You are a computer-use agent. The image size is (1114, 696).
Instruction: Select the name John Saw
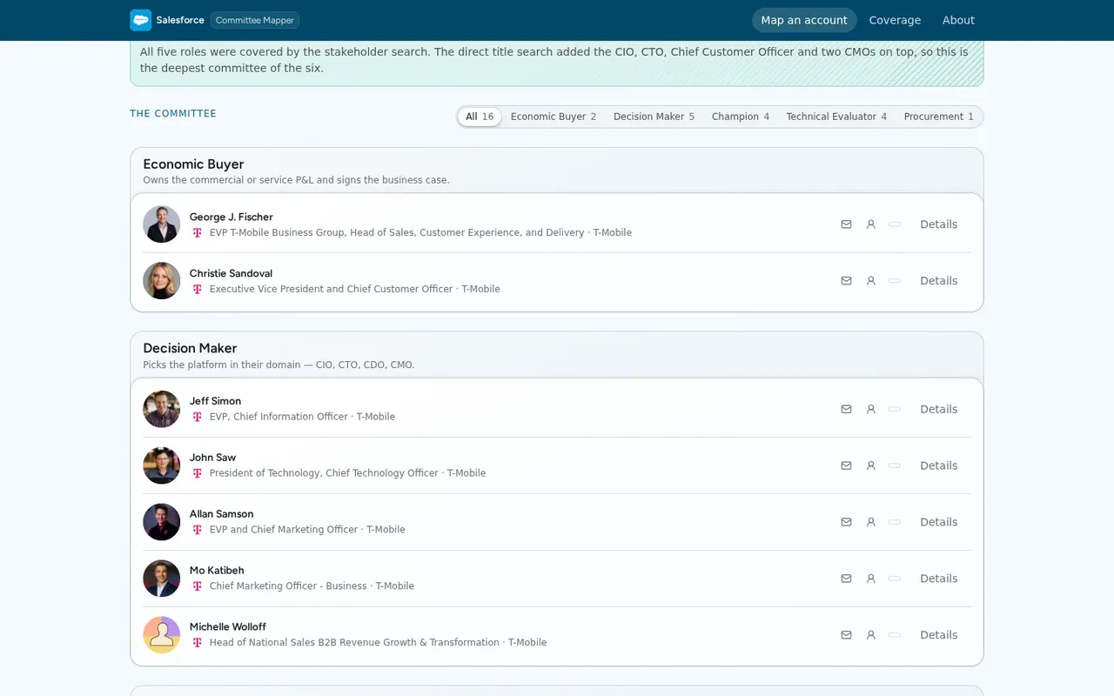point(212,458)
